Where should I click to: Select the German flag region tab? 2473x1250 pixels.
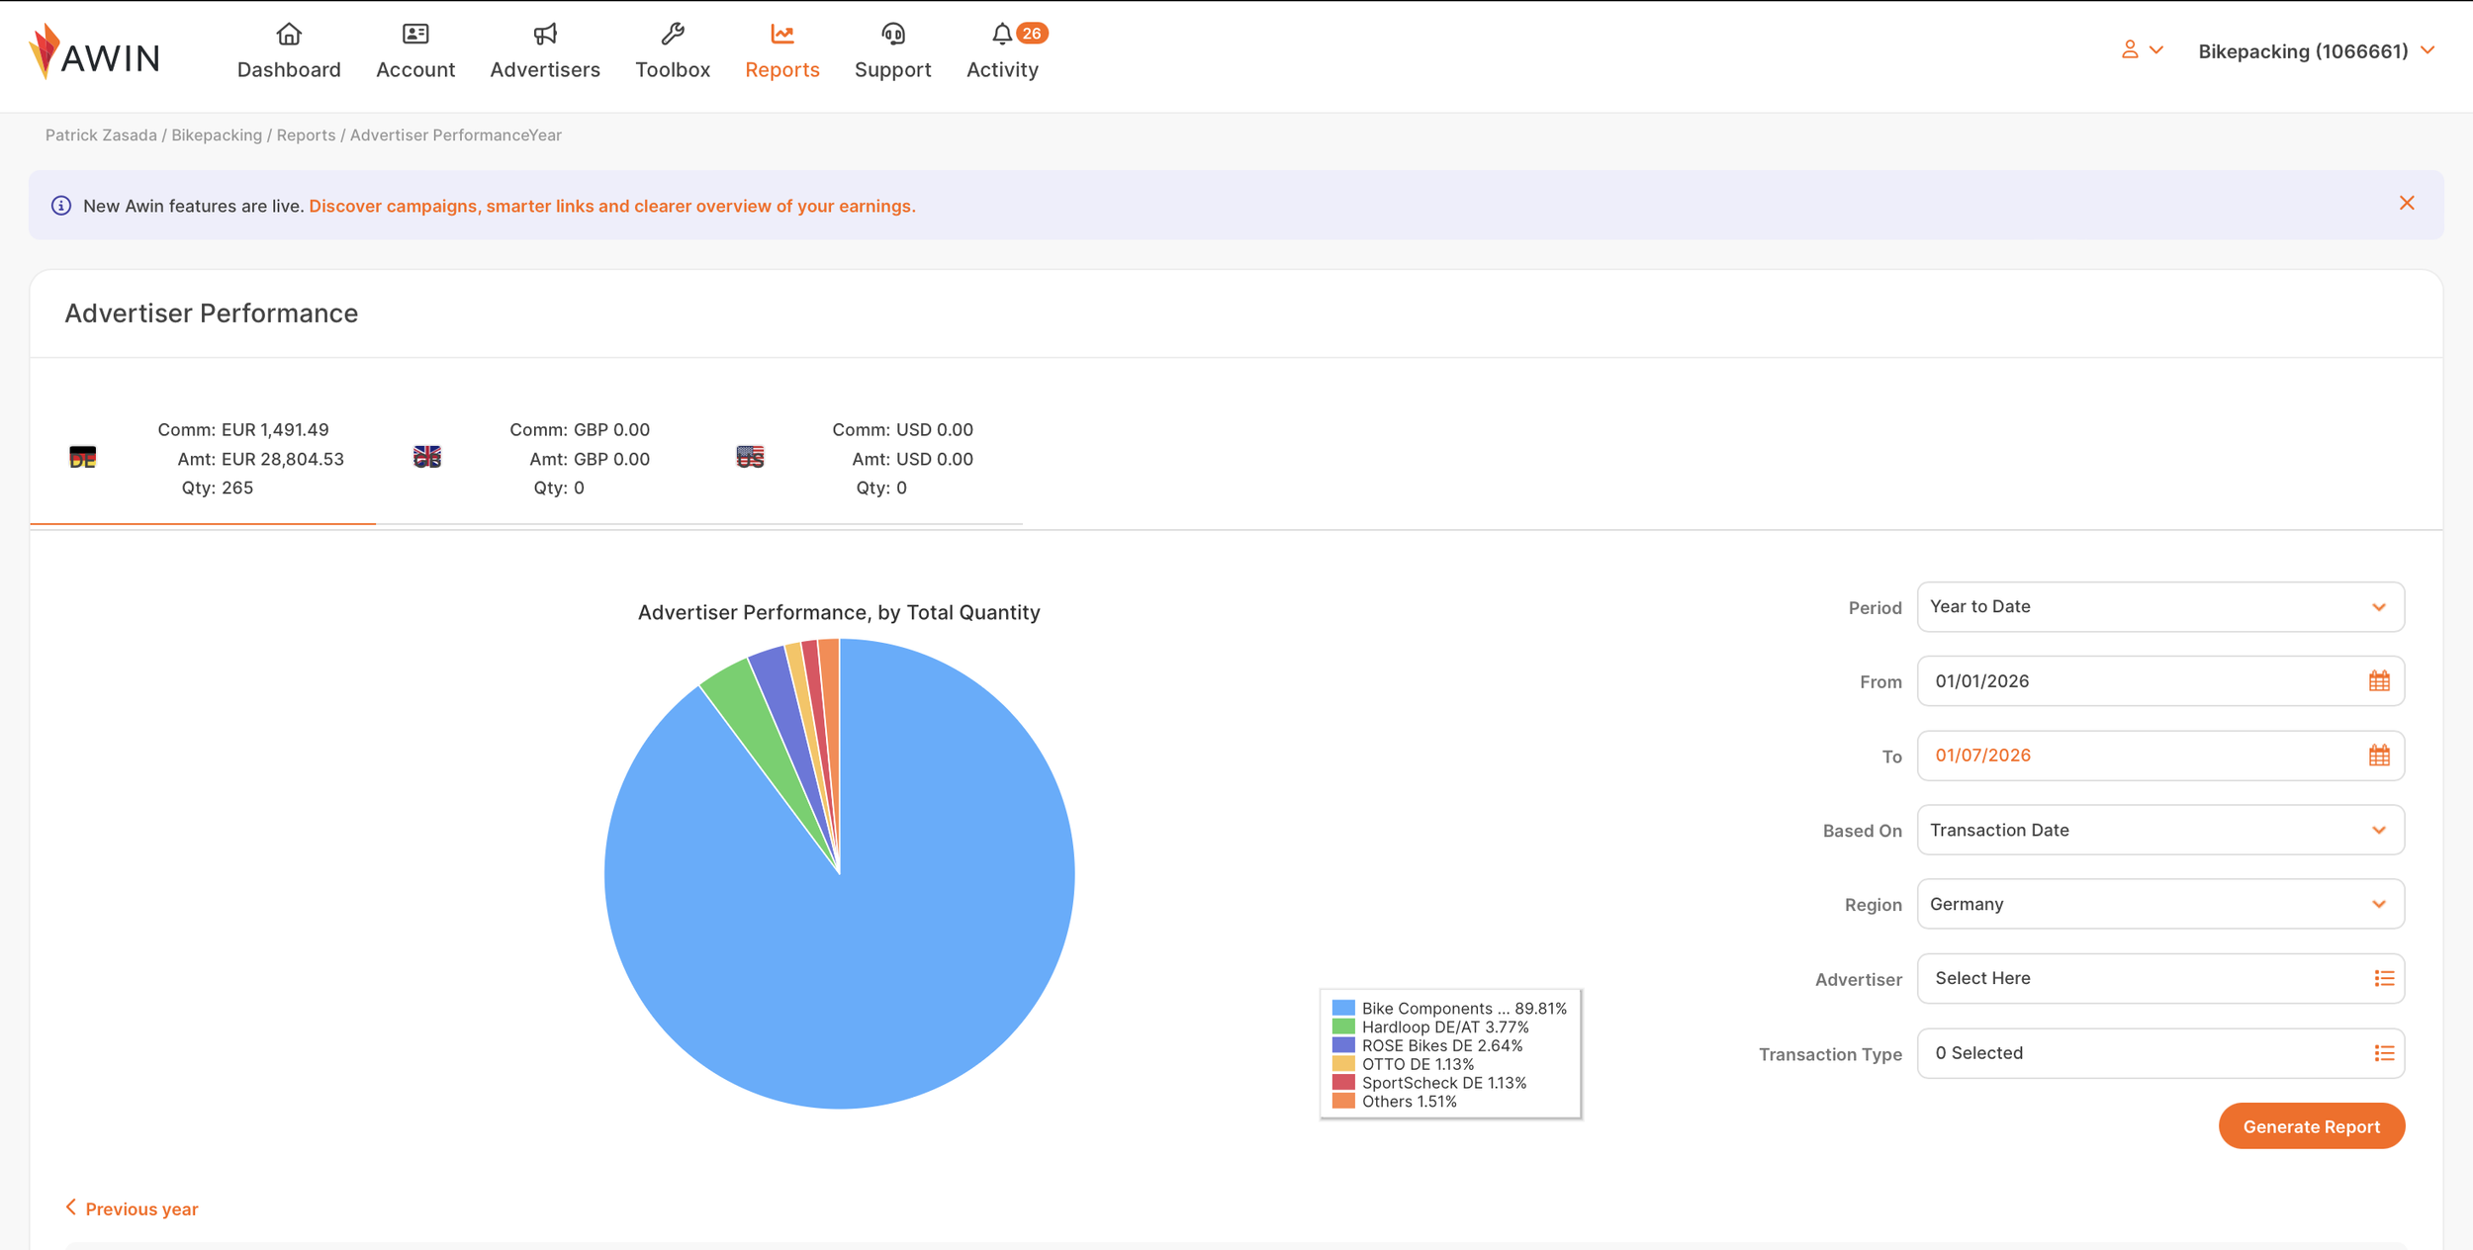pyautogui.click(x=83, y=457)
